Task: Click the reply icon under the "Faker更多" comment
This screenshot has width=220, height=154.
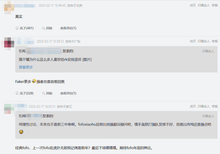Action: [44, 93]
